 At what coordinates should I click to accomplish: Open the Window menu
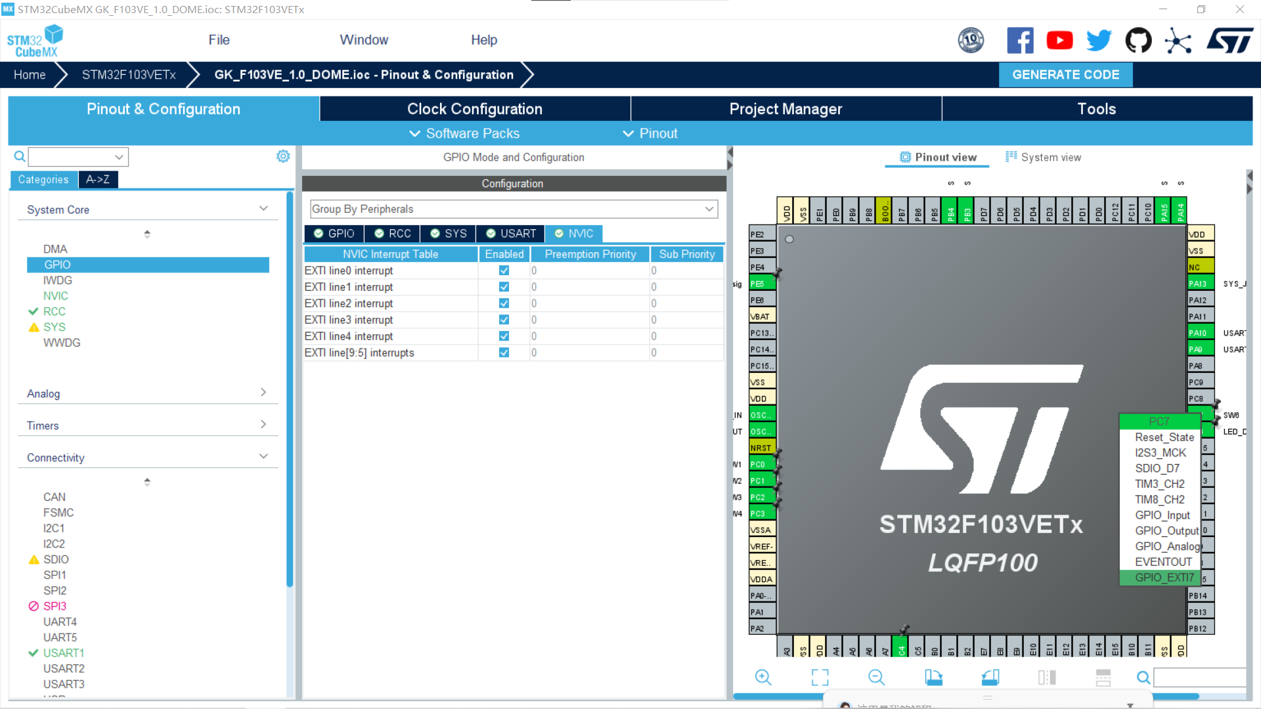364,39
